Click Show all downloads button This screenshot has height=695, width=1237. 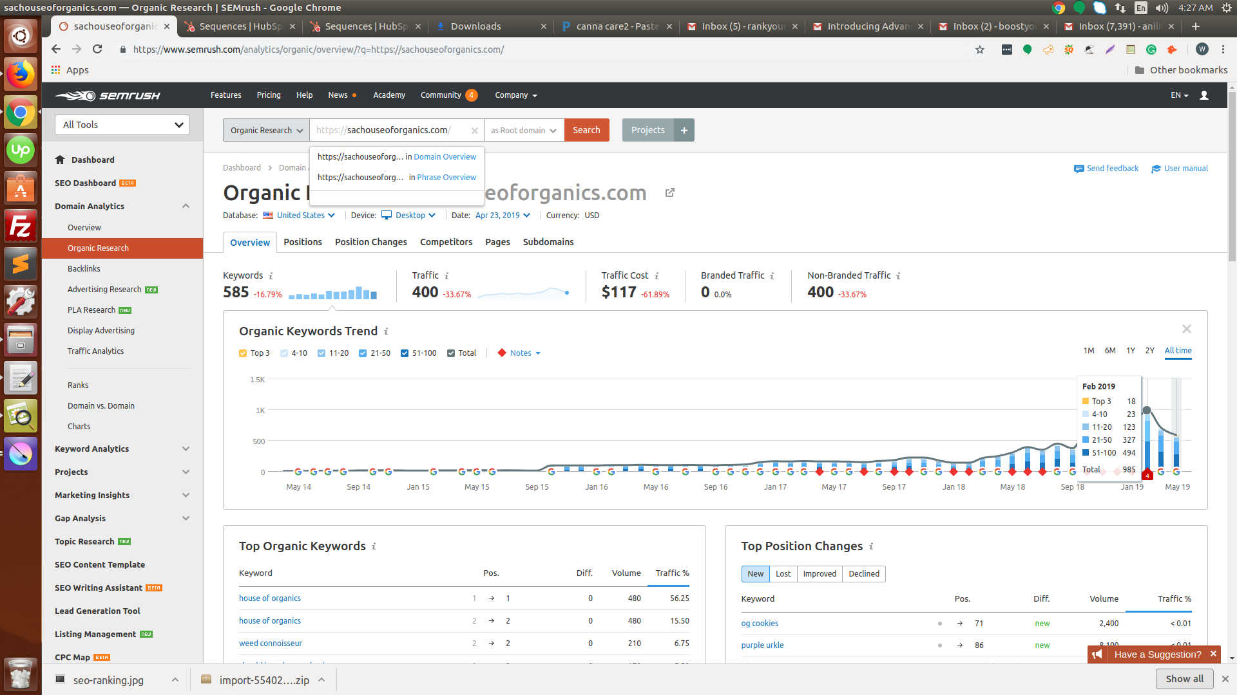(x=1184, y=679)
